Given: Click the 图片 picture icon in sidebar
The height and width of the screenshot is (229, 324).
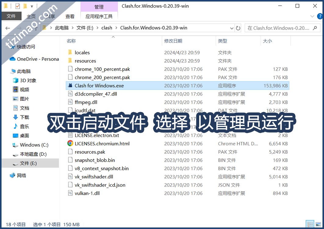Looking at the screenshot, I should (x=16, y=99).
